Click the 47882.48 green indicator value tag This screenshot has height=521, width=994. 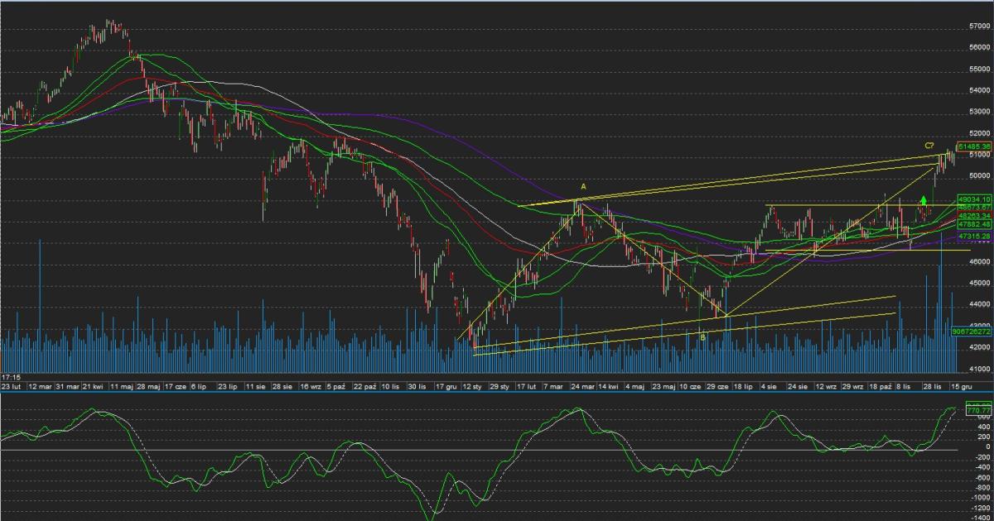(974, 224)
